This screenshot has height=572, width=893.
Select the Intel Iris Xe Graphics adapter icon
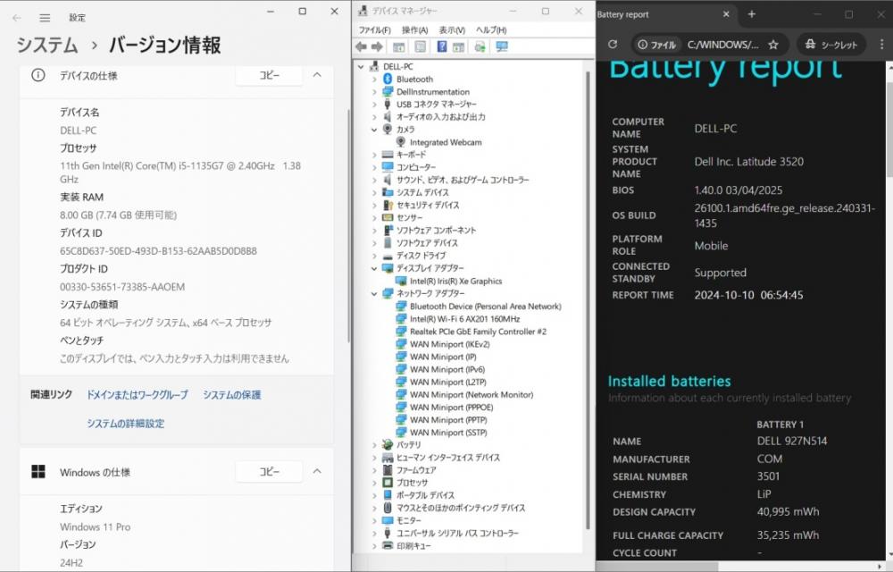[401, 281]
